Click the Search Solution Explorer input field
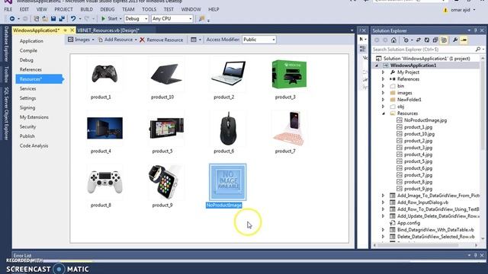This screenshot has height=274, width=488. click(x=423, y=49)
